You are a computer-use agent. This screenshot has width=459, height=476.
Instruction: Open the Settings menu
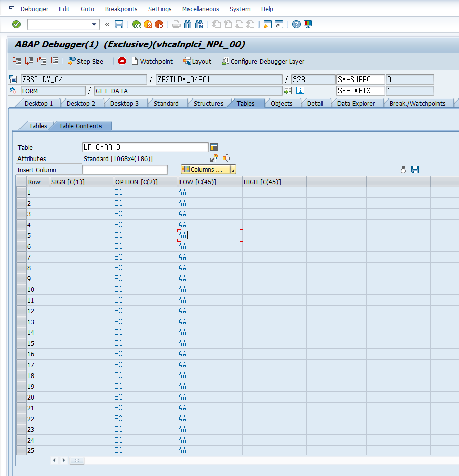(x=159, y=9)
